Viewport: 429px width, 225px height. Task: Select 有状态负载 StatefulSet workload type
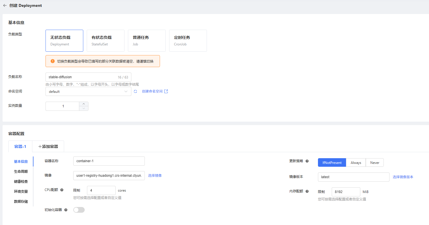click(x=105, y=41)
